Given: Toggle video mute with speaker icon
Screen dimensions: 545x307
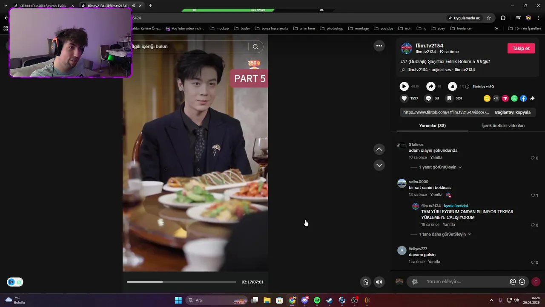Looking at the screenshot, I should click(379, 282).
